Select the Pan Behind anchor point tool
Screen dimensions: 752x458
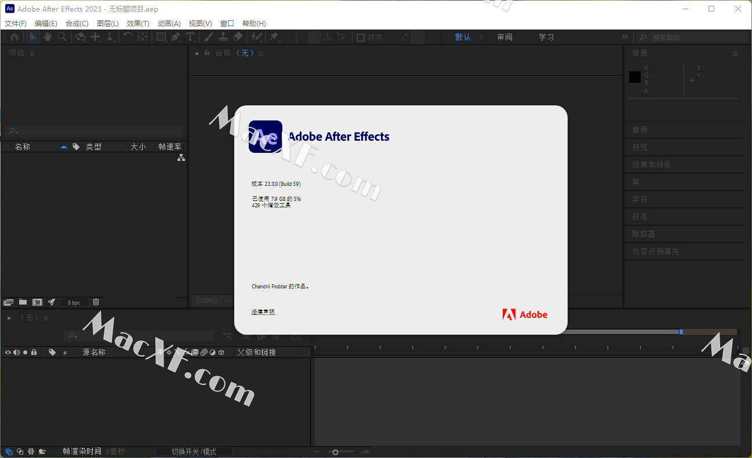pos(143,37)
